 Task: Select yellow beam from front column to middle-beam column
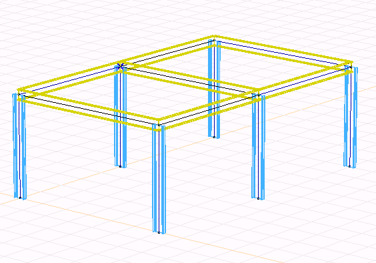coord(208,109)
